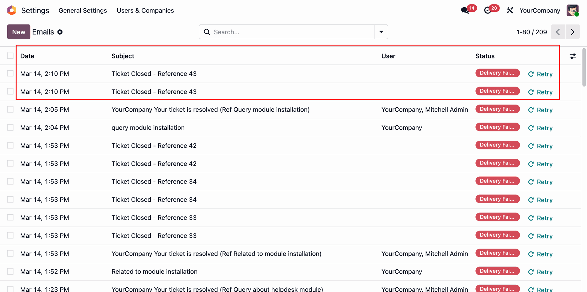The height and width of the screenshot is (292, 587).
Task: Toggle the select-all checkbox in header
Action: pos(10,56)
